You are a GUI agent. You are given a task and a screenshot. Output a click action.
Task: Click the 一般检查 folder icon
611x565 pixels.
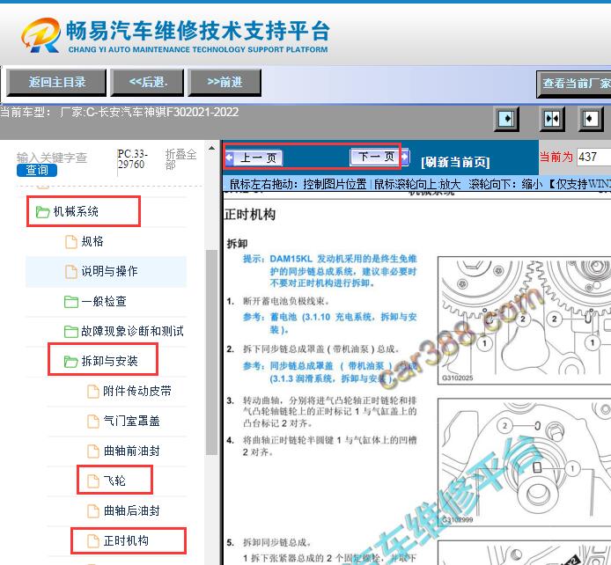click(71, 302)
